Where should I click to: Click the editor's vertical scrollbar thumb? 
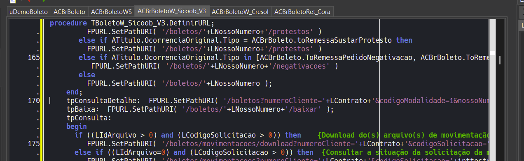(500, 60)
